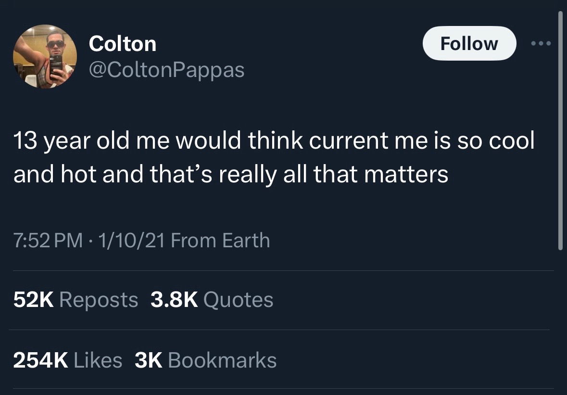Open the Quotes list via Quotes label

pyautogui.click(x=238, y=300)
